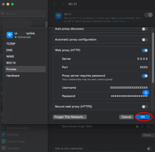Viewport: 155px width, 152px height.
Task: Click the back chevron in Wi-Fi header
Action: 55,4
